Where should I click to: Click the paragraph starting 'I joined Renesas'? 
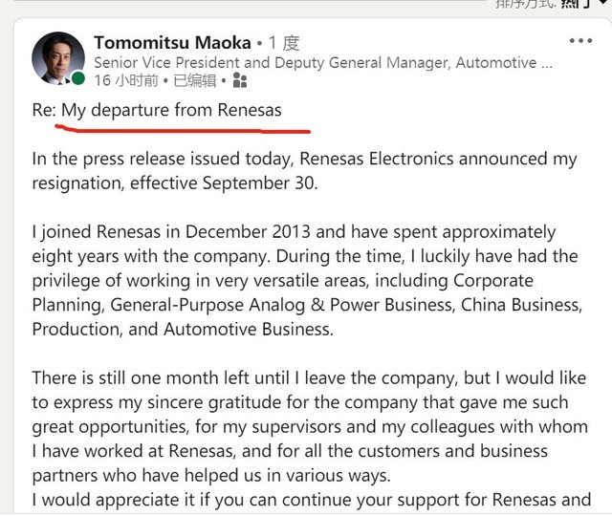[x=306, y=280]
